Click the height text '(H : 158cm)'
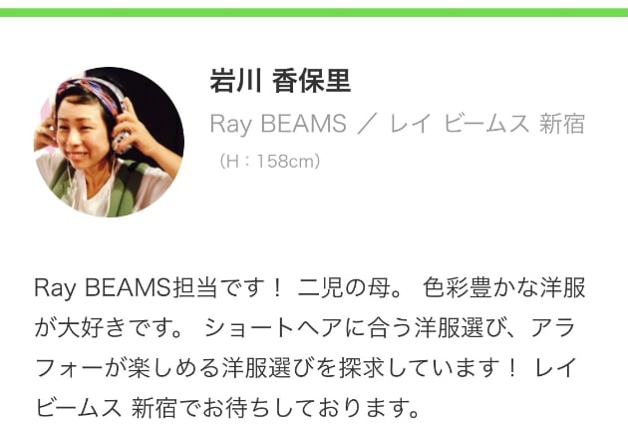Screen dimensions: 628x430 point(269,161)
